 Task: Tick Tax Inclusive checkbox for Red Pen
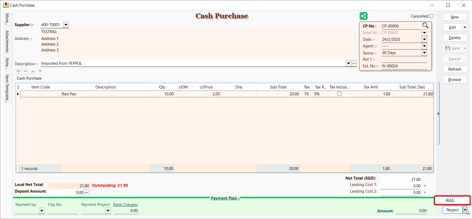(339, 94)
